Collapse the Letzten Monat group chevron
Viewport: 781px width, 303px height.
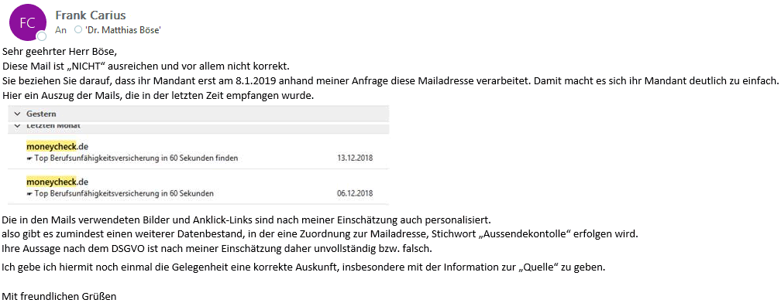click(17, 127)
